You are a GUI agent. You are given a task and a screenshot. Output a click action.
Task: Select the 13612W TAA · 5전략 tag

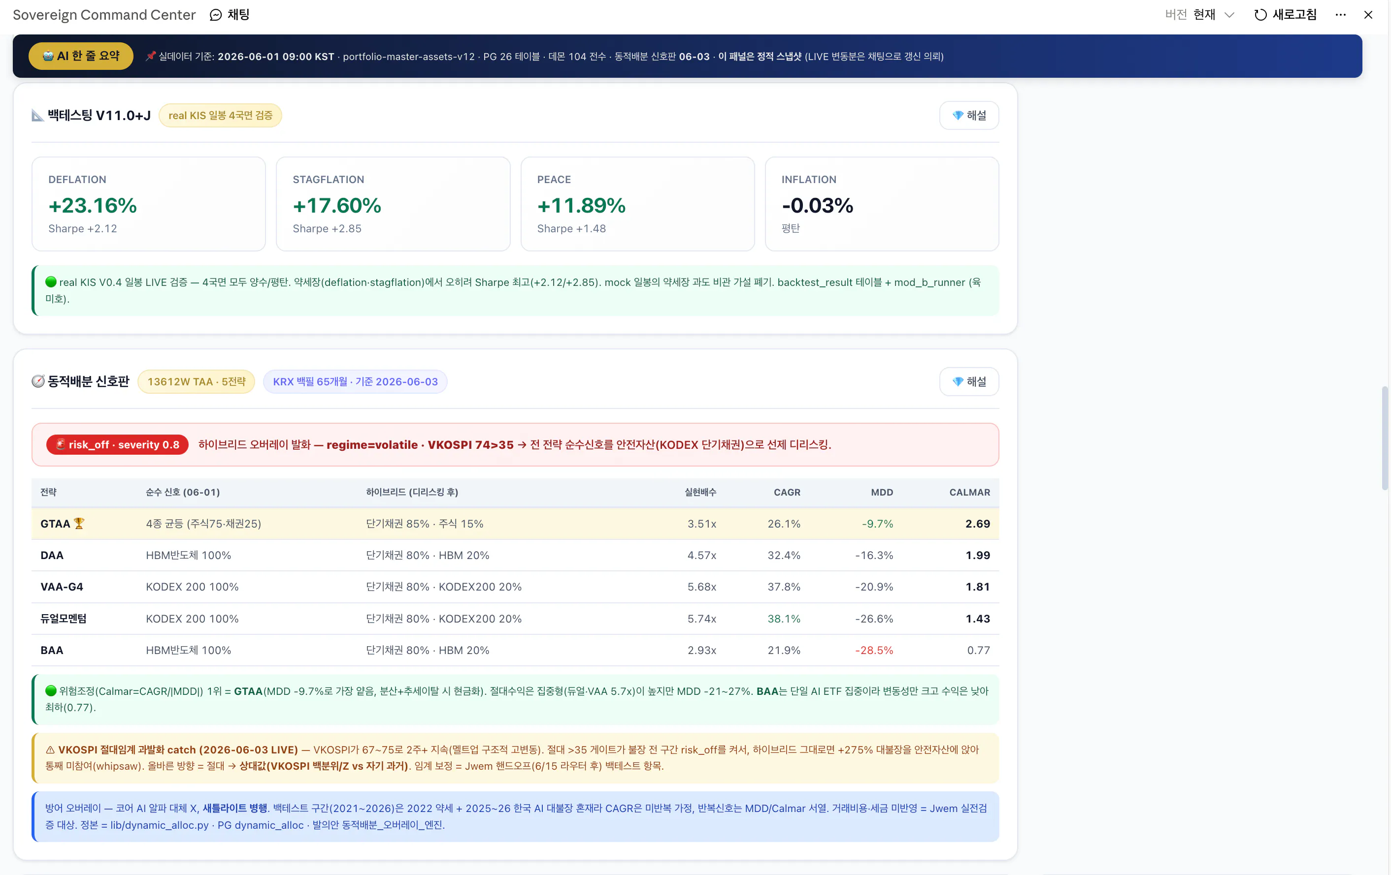coord(197,381)
